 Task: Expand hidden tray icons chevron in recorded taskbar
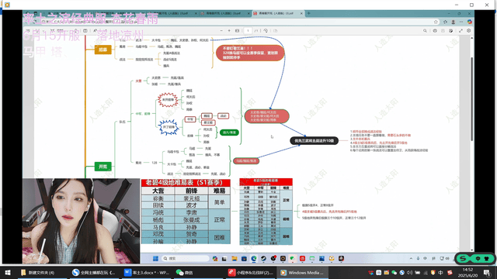[x=411, y=258]
